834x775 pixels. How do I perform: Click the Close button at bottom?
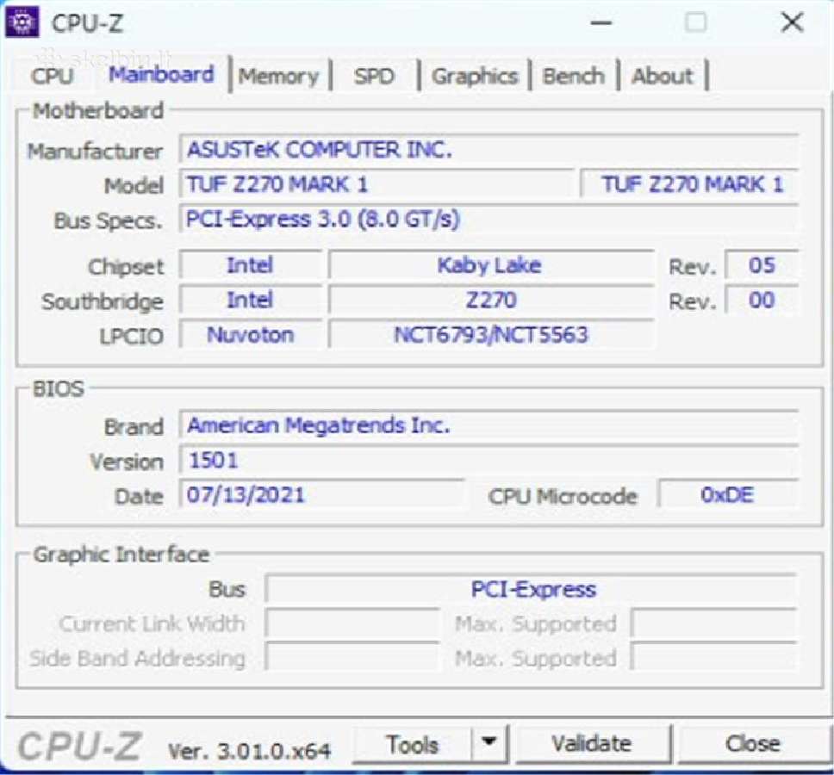coord(753,744)
